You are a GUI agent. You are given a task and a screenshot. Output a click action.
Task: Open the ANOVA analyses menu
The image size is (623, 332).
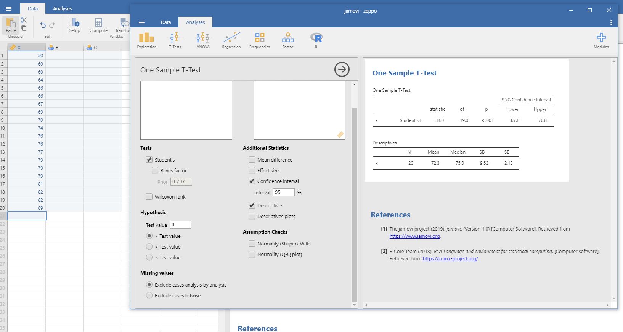(203, 40)
